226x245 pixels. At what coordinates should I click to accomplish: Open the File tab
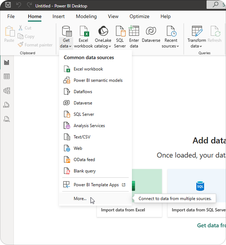coord(11,16)
